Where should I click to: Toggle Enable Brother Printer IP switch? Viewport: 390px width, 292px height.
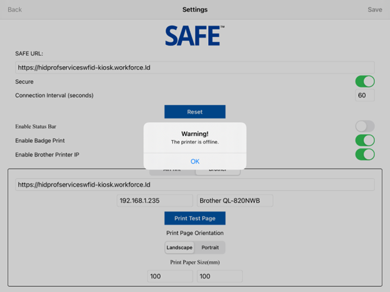[x=365, y=155]
